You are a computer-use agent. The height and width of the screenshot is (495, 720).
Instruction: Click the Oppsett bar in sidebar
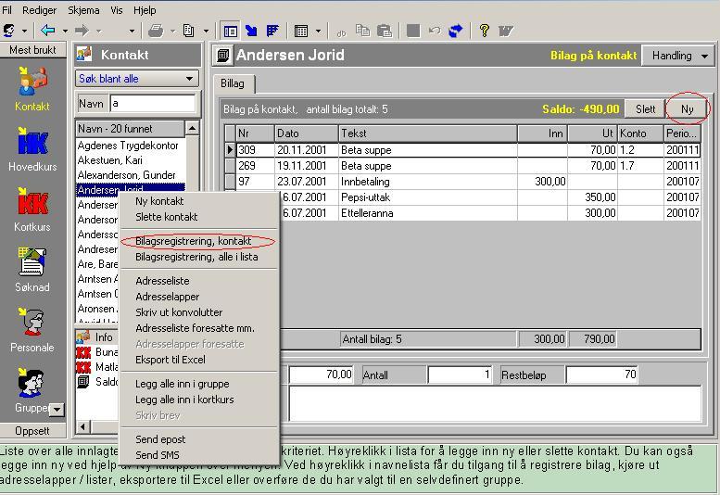point(32,431)
